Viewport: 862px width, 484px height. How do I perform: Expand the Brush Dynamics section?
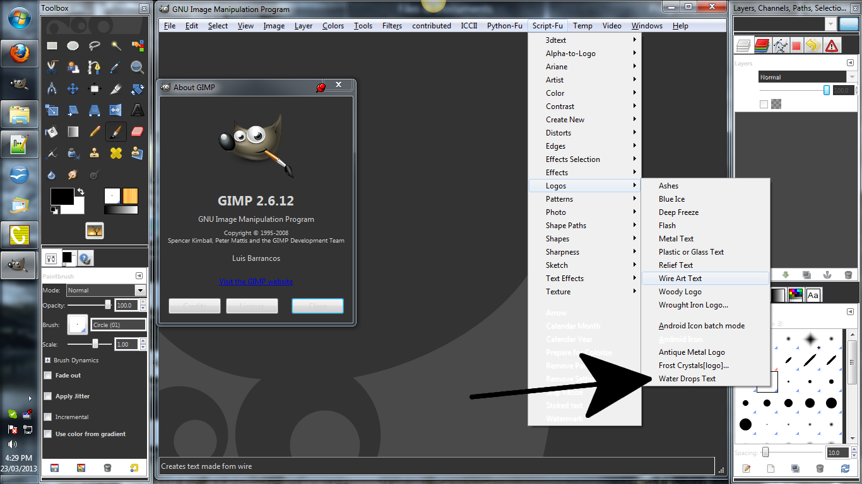(x=47, y=360)
